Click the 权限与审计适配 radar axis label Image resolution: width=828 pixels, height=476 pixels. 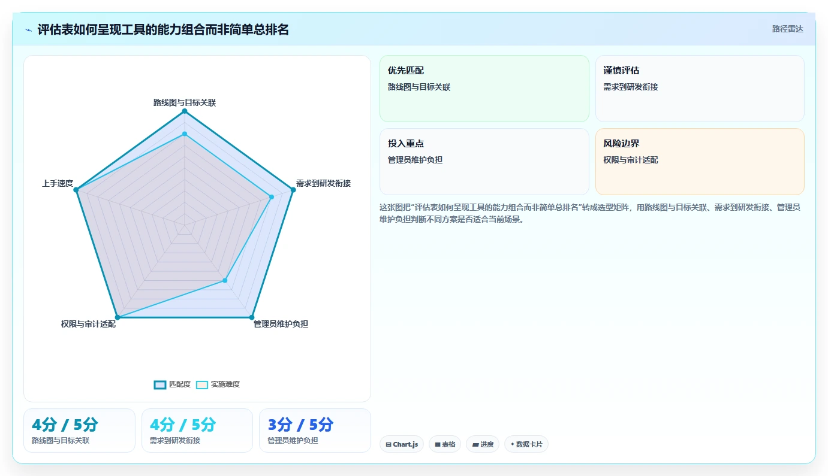tap(88, 324)
